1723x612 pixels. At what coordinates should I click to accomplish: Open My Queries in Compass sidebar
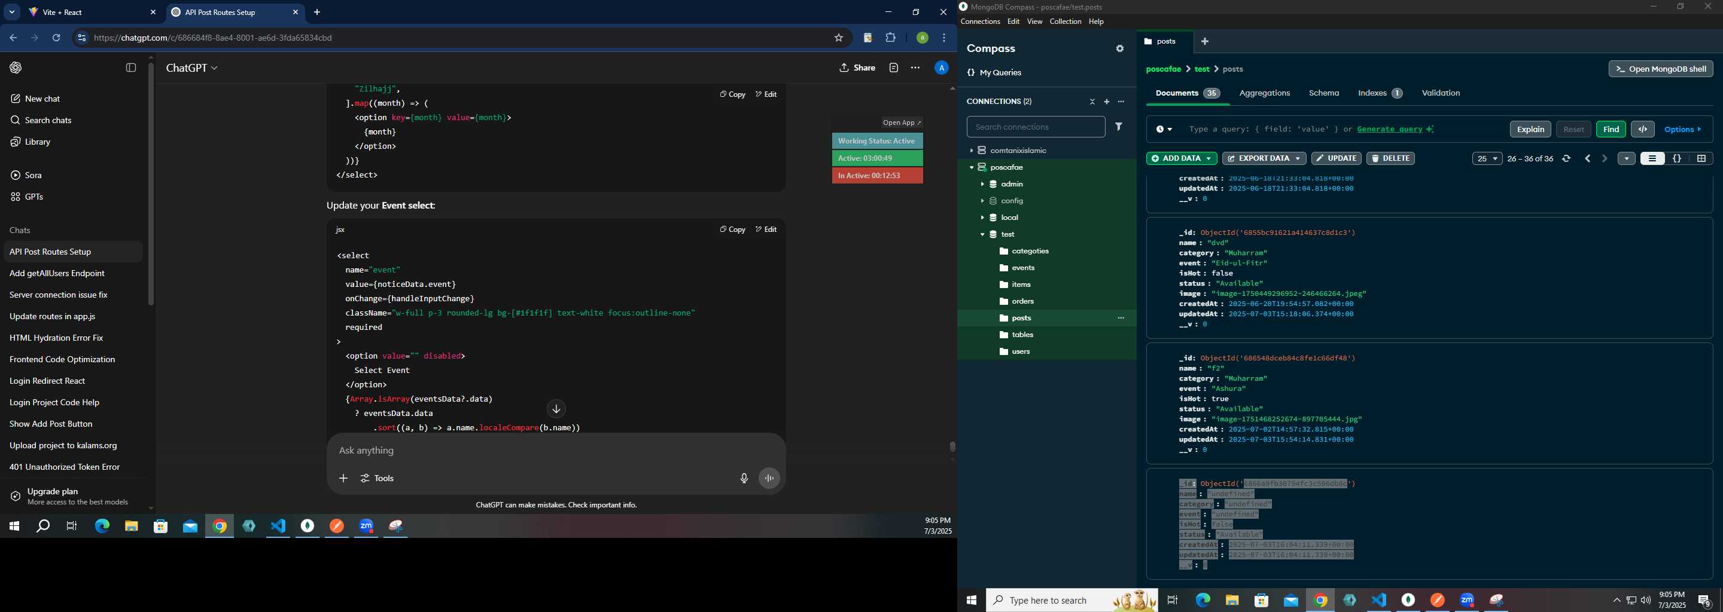point(994,73)
